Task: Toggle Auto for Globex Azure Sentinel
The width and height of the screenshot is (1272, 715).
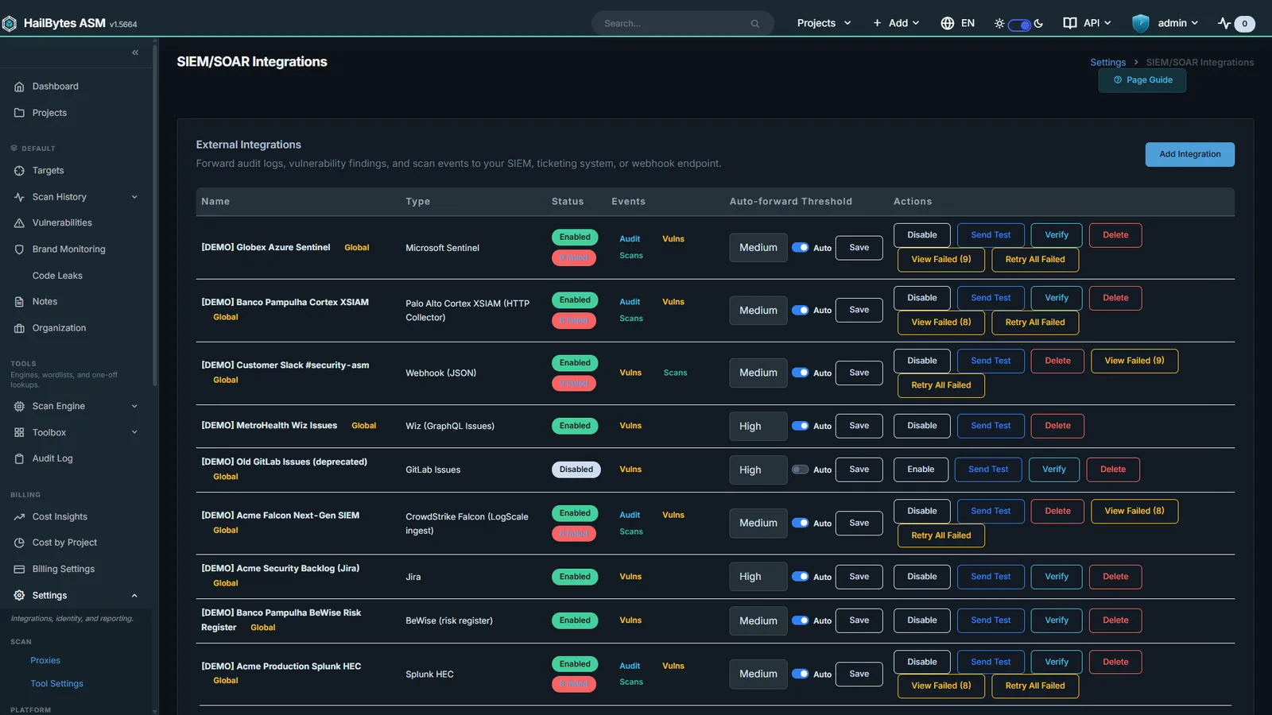Action: tap(800, 247)
